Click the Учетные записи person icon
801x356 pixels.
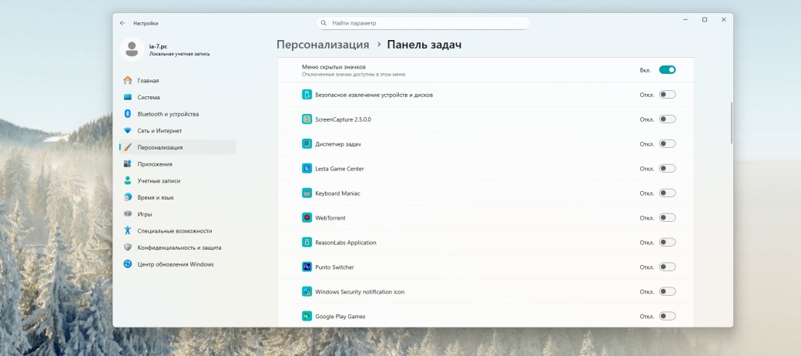[x=128, y=181]
